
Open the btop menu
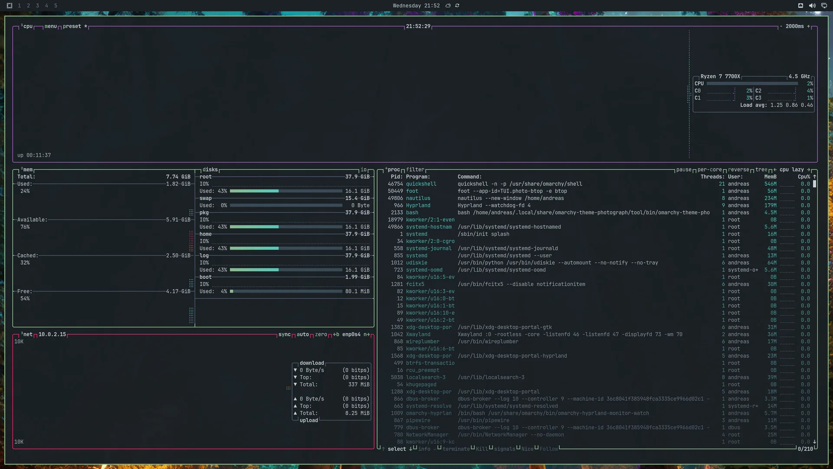pos(51,26)
